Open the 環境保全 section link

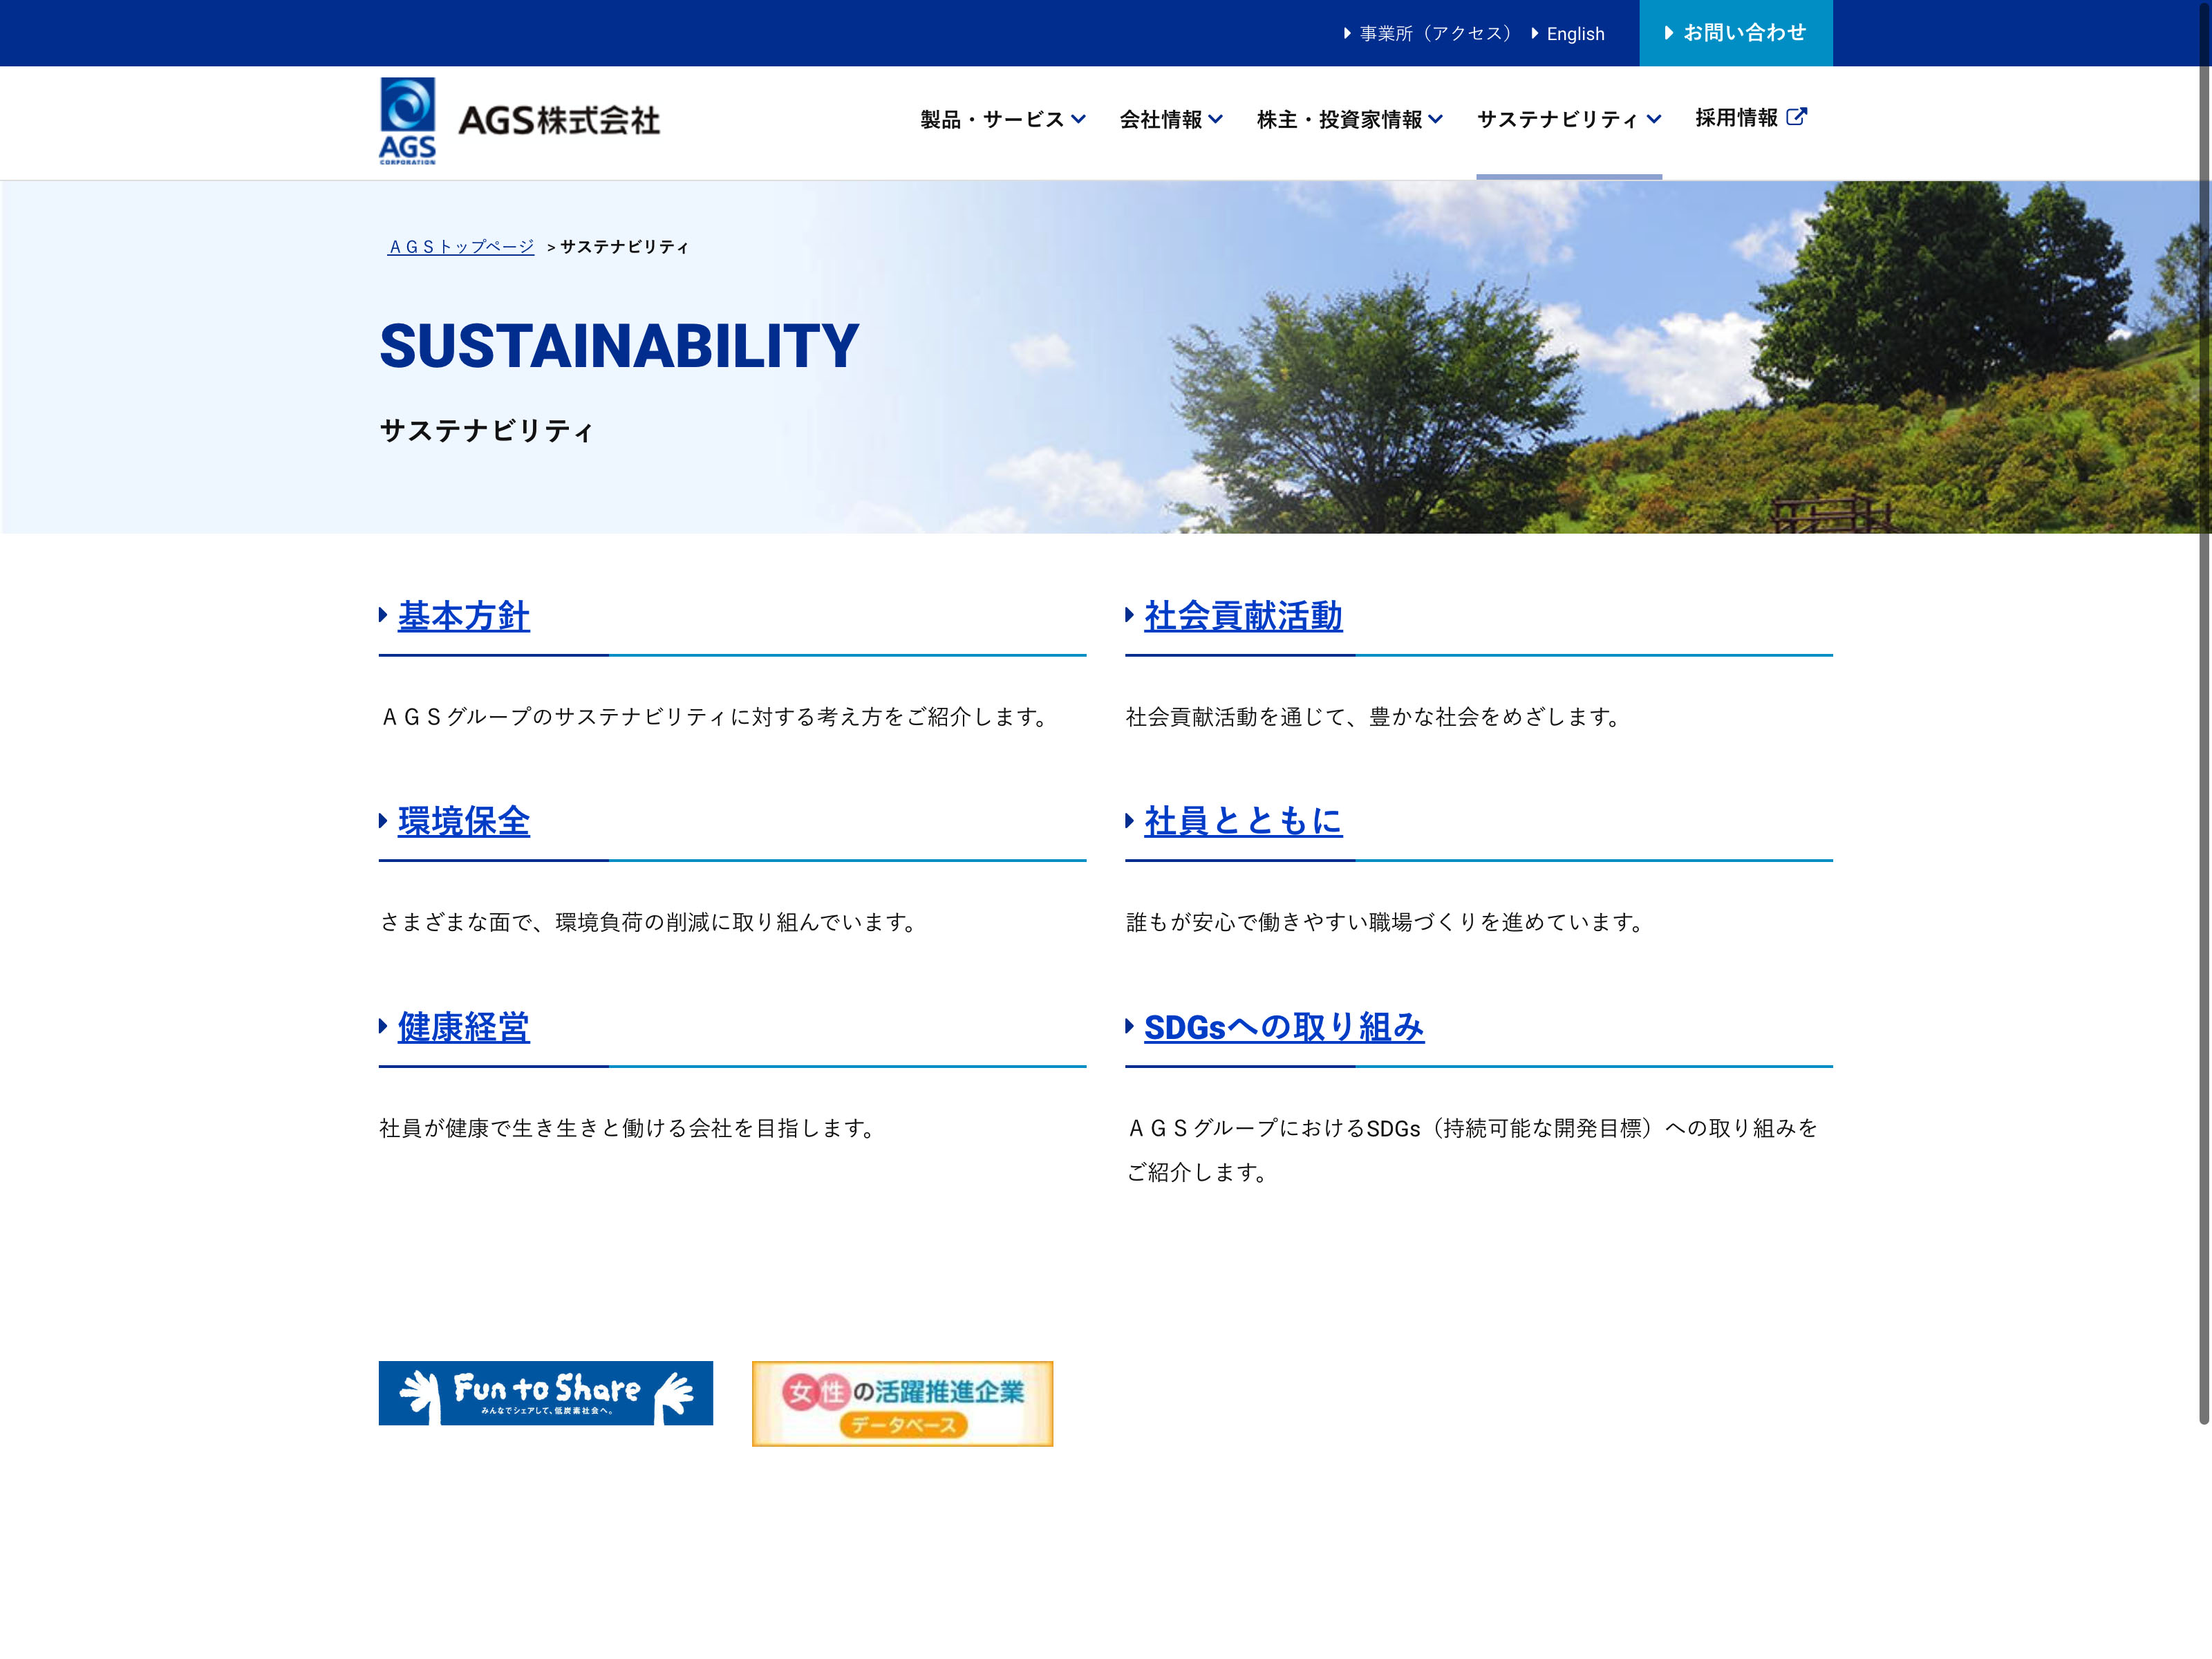point(463,821)
